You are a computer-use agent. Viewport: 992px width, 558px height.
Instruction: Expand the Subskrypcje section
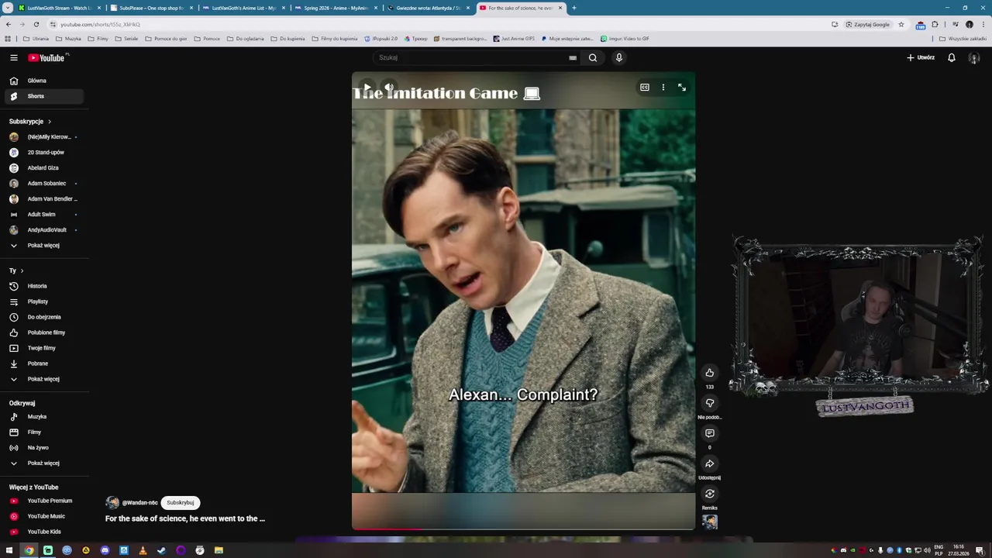[x=30, y=122]
